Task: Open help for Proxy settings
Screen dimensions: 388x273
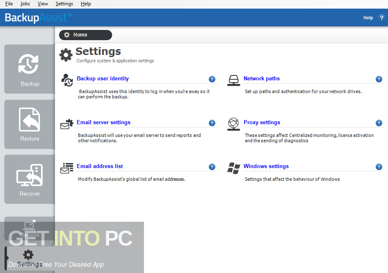Action: coord(379,123)
